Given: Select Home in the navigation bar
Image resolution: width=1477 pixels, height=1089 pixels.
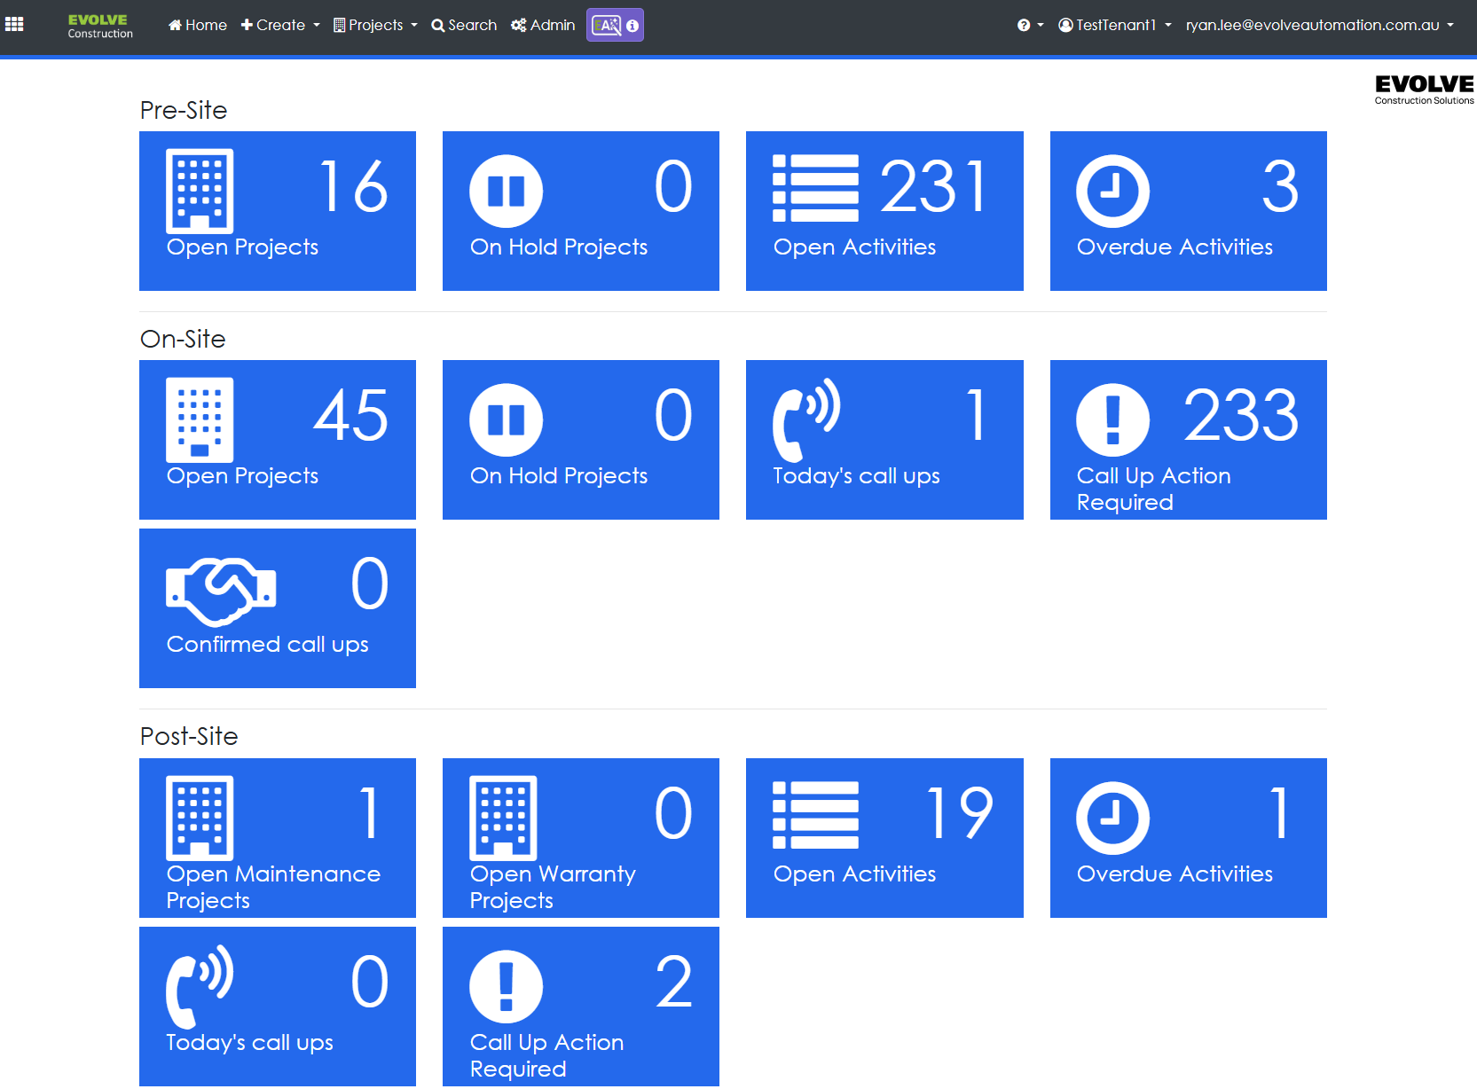Looking at the screenshot, I should pyautogui.click(x=197, y=25).
